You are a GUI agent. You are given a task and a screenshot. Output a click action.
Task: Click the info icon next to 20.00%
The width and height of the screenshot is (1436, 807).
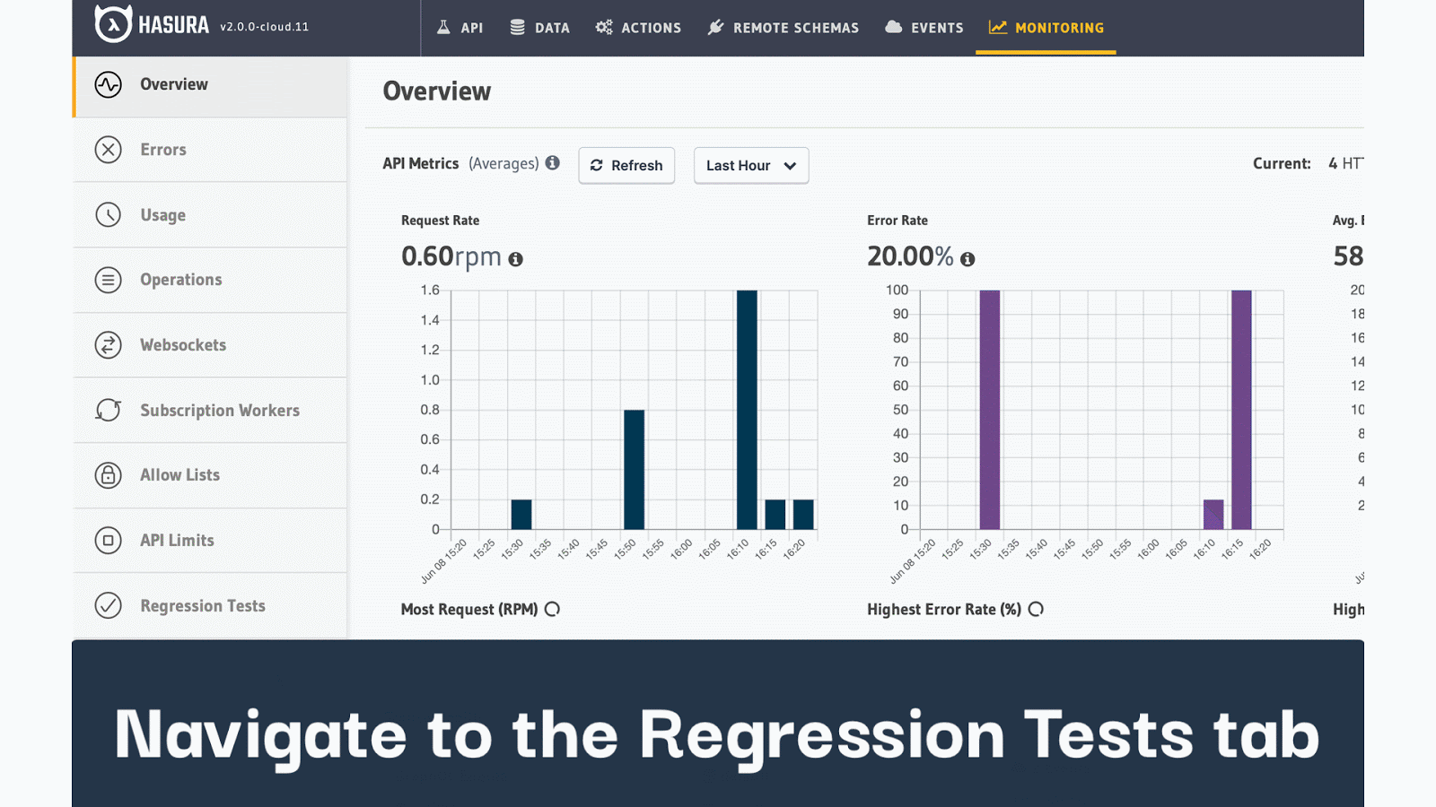(968, 259)
